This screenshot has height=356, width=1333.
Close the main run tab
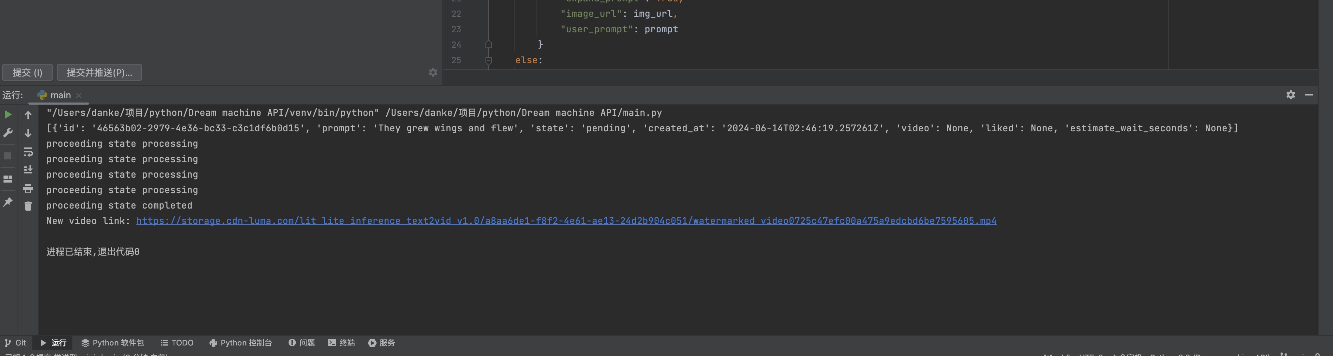coord(79,95)
